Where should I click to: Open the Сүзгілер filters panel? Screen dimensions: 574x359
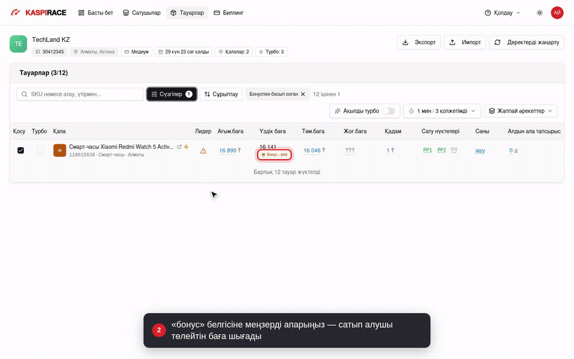point(172,94)
